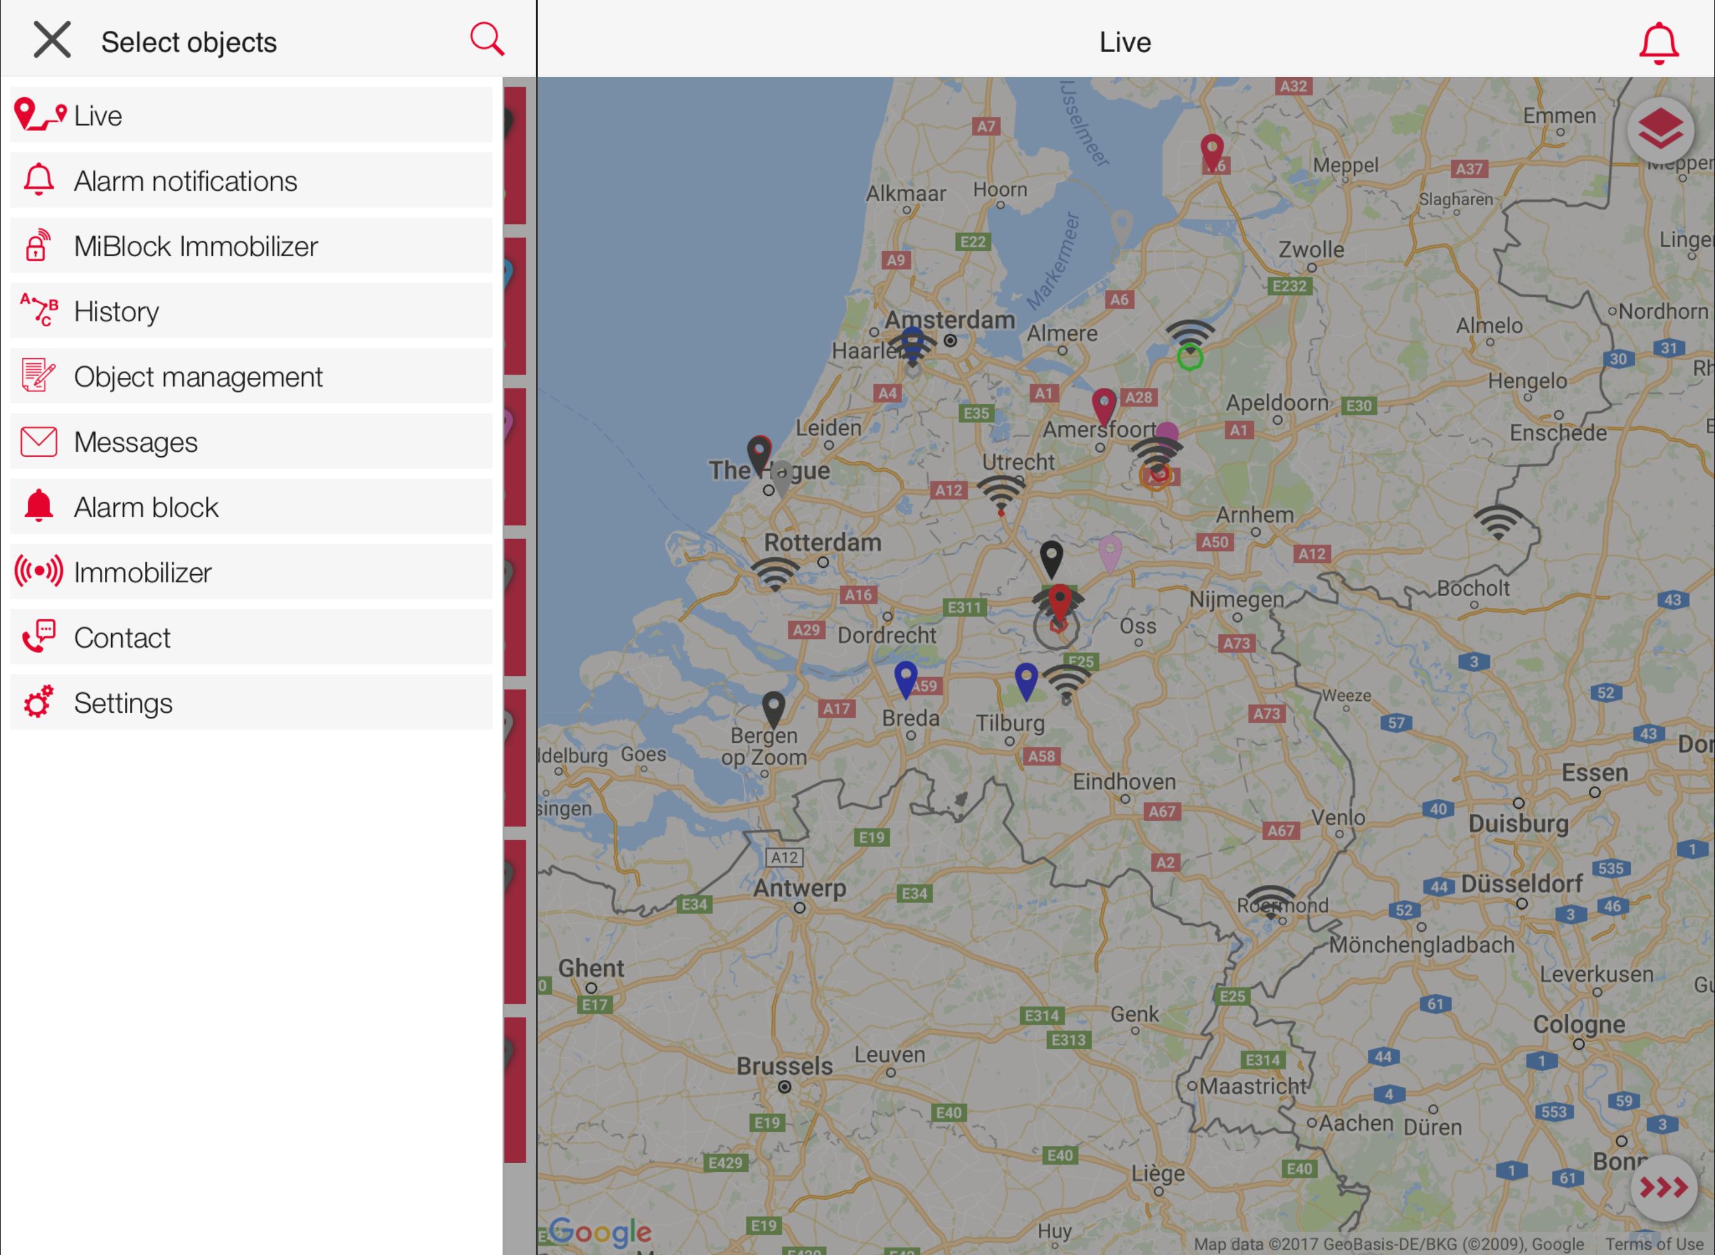Click the Immobilizer radio waves icon
This screenshot has width=1715, height=1255.
(39, 571)
